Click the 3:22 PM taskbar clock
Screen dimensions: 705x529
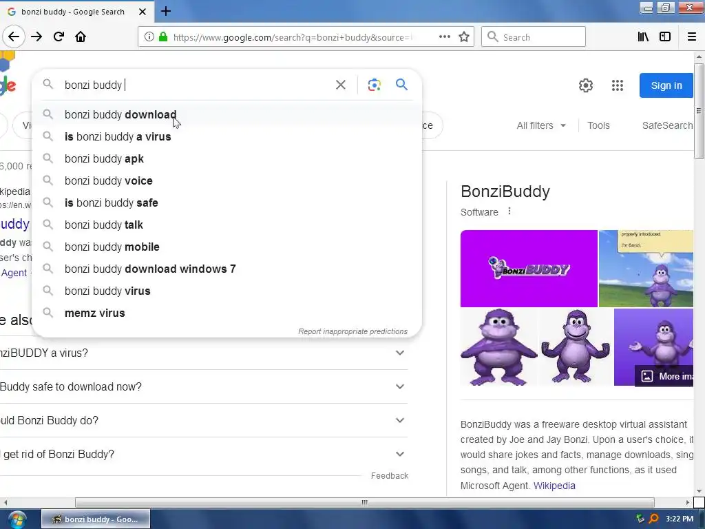coord(680,519)
